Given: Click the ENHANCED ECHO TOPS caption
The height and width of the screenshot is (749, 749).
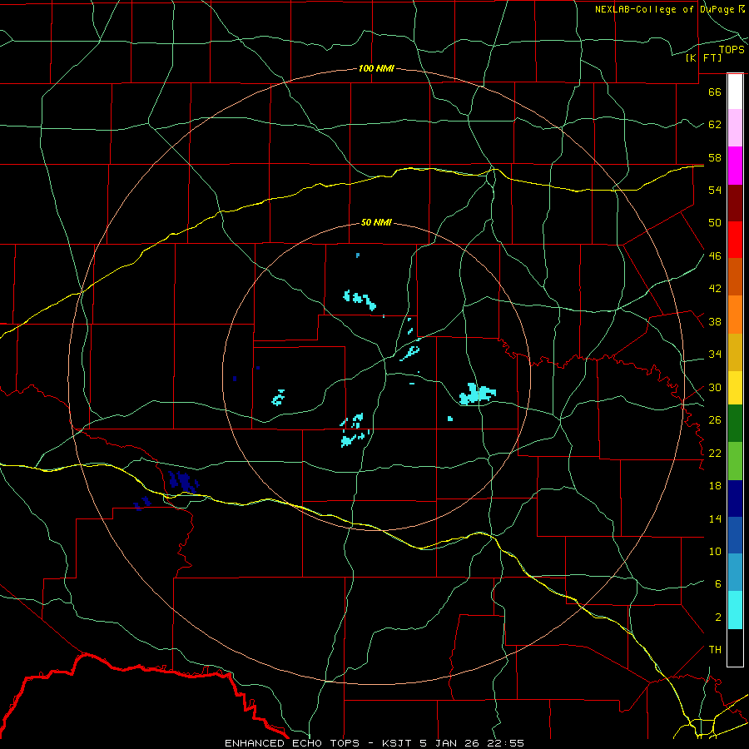Looking at the screenshot, I should [292, 743].
